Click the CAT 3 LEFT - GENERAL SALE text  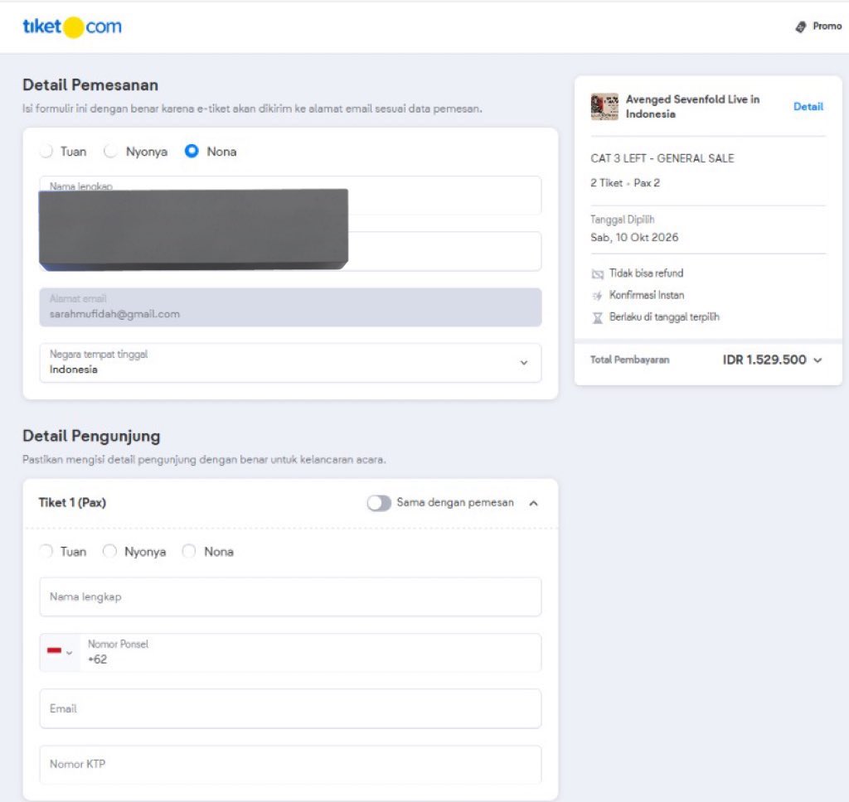(x=662, y=158)
